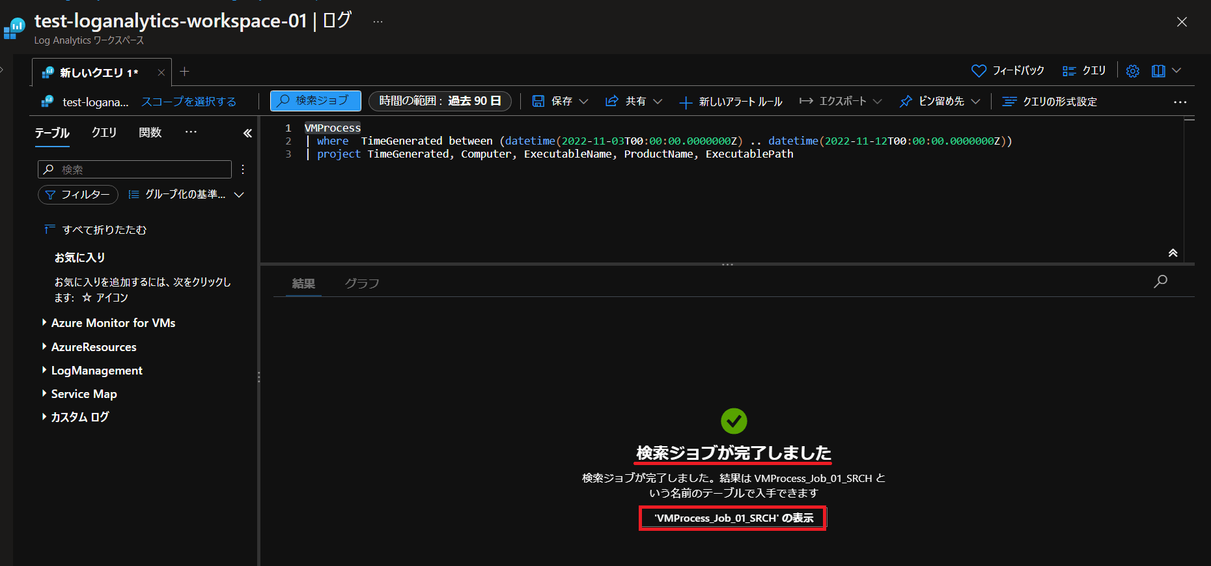This screenshot has height=566, width=1211.
Task: Create 新しいアラート ルール
Action: (731, 102)
